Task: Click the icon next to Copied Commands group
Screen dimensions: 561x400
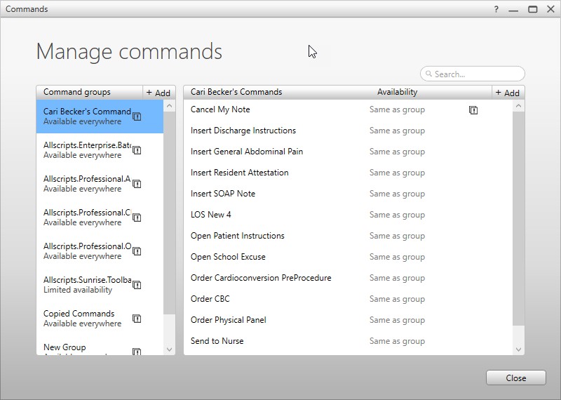Action: click(137, 319)
